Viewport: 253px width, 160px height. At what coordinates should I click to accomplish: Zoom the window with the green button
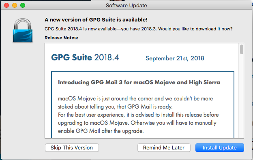coord(23,5)
